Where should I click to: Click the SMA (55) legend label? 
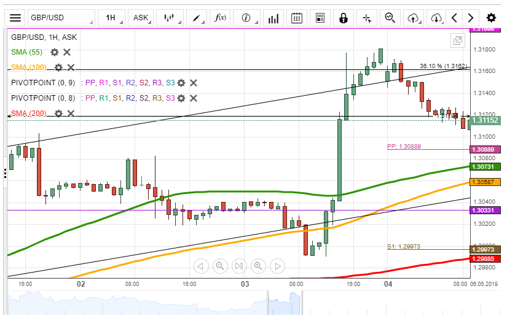27,52
